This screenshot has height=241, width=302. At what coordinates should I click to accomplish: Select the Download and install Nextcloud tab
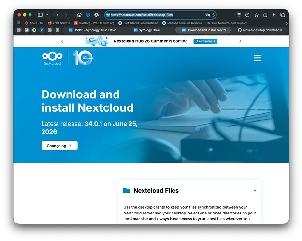(x=203, y=30)
